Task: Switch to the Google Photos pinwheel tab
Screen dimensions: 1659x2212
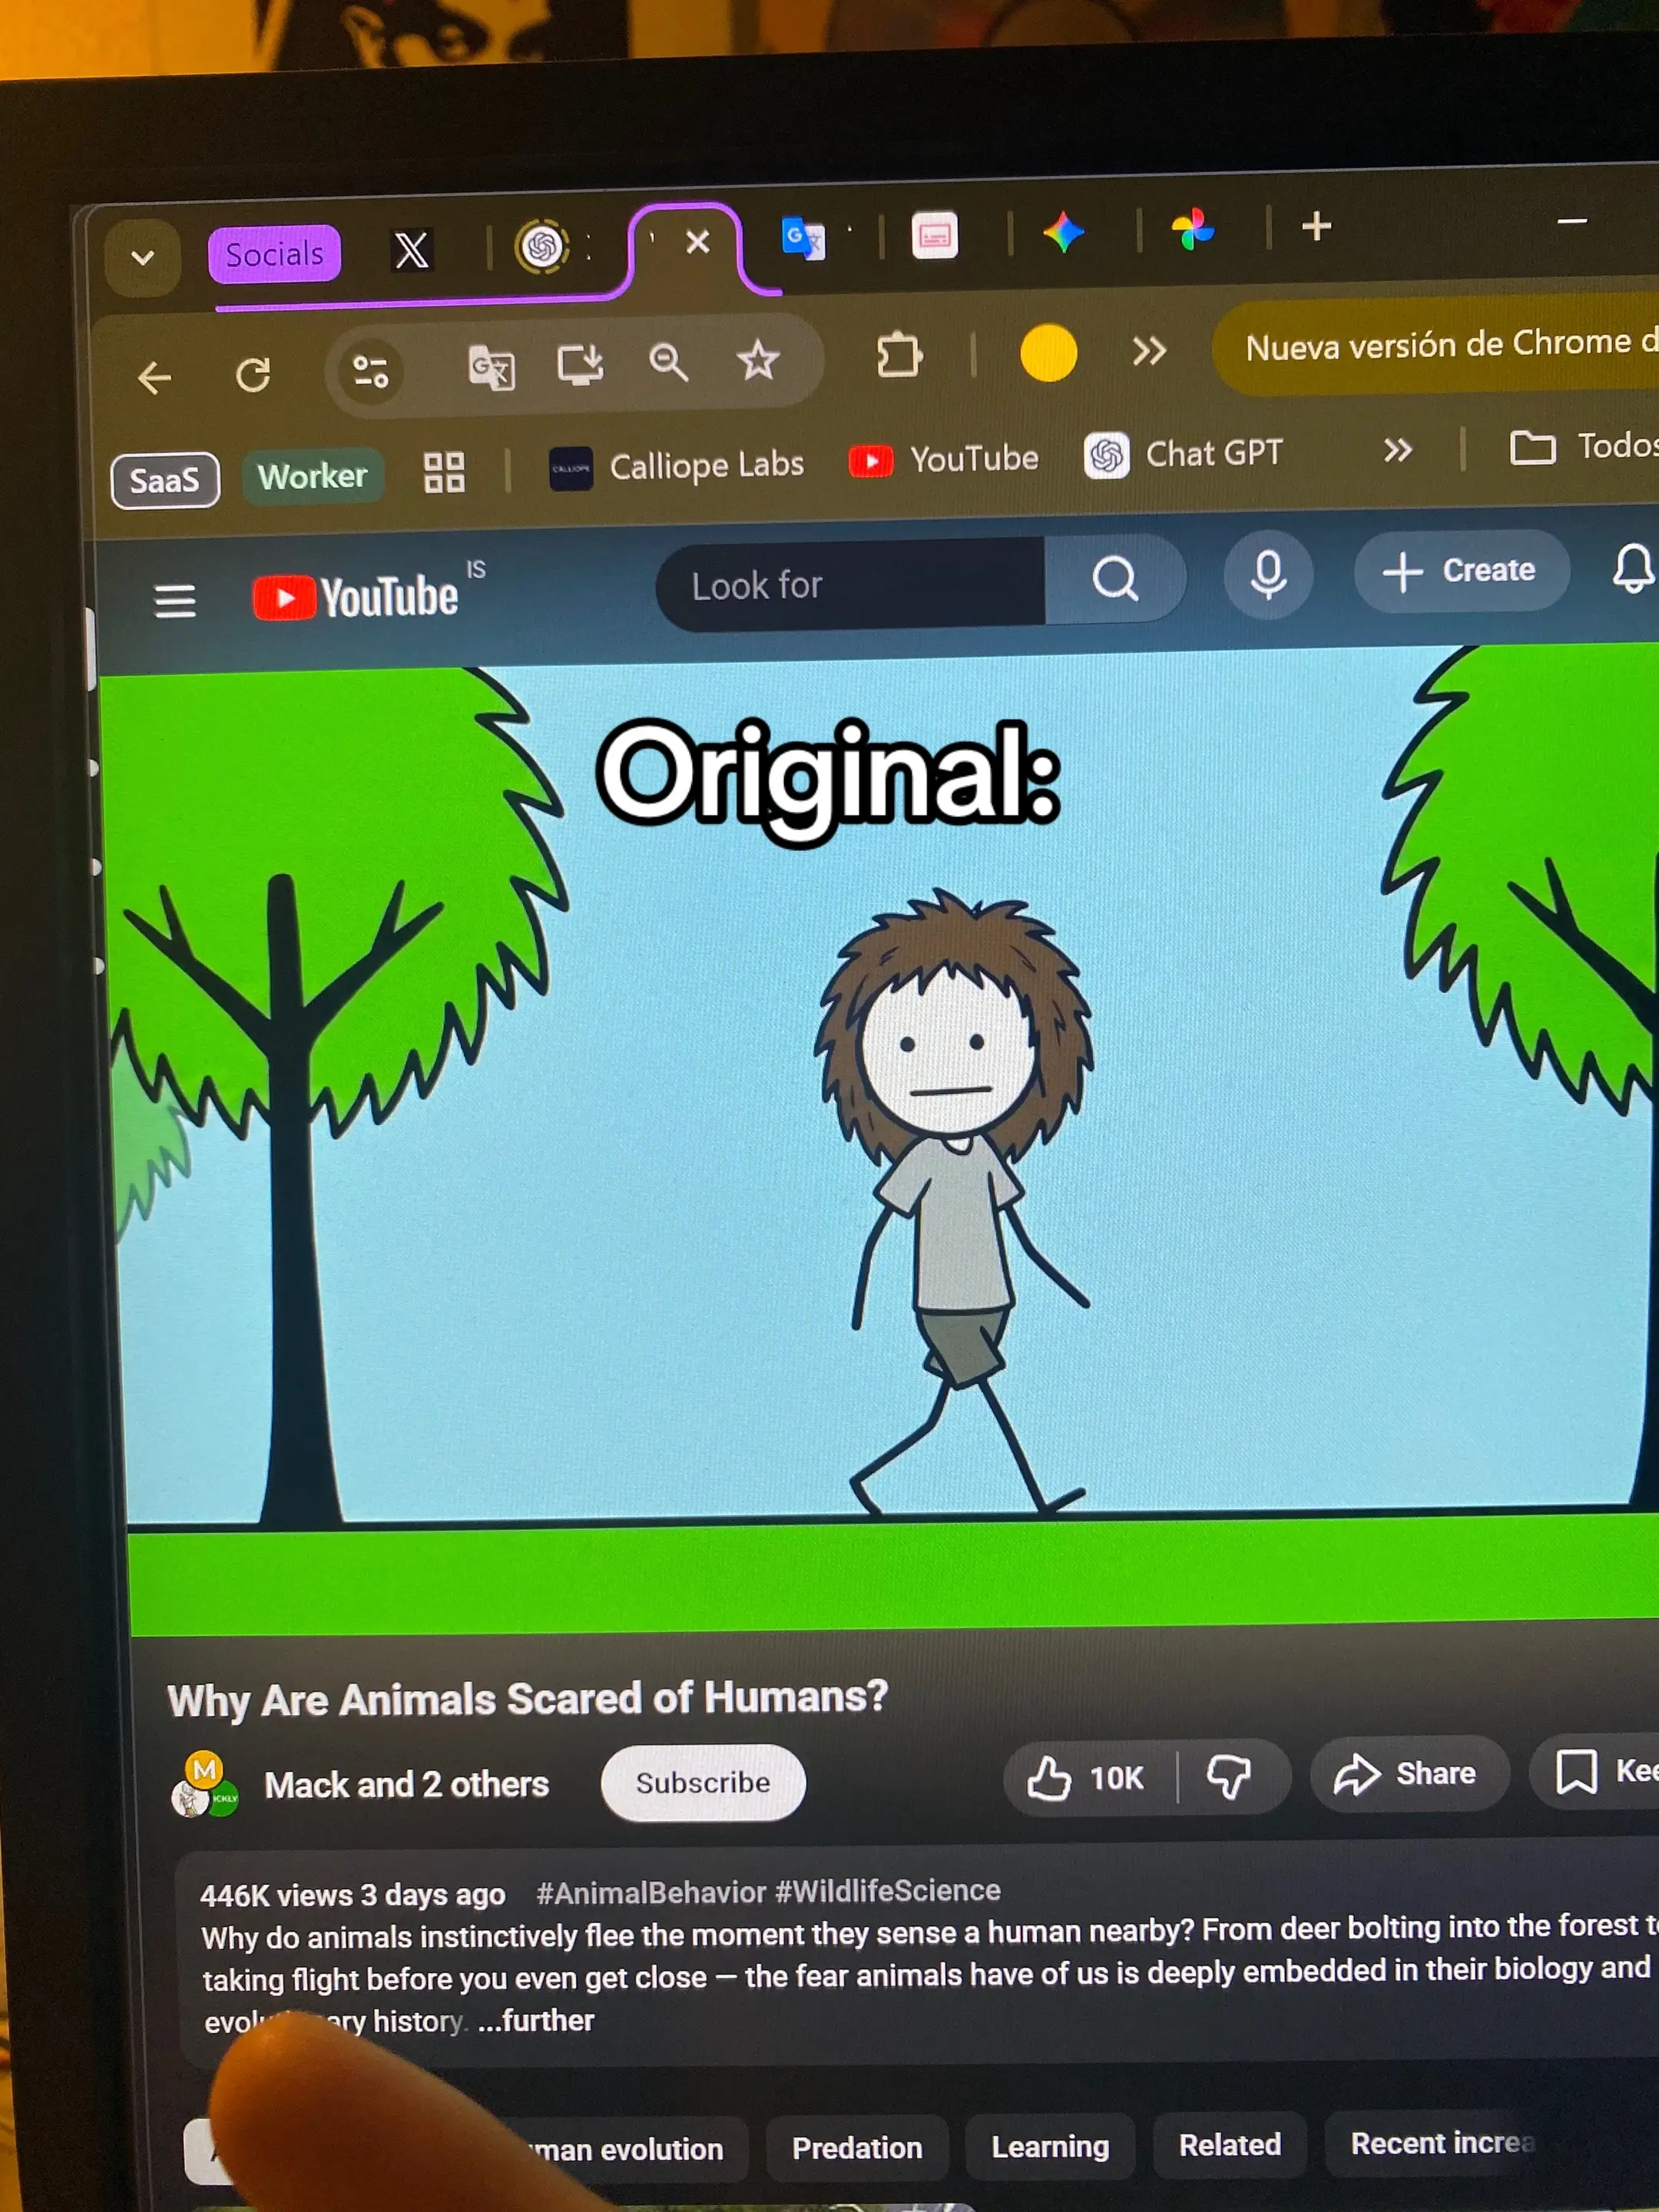Action: [x=1193, y=230]
